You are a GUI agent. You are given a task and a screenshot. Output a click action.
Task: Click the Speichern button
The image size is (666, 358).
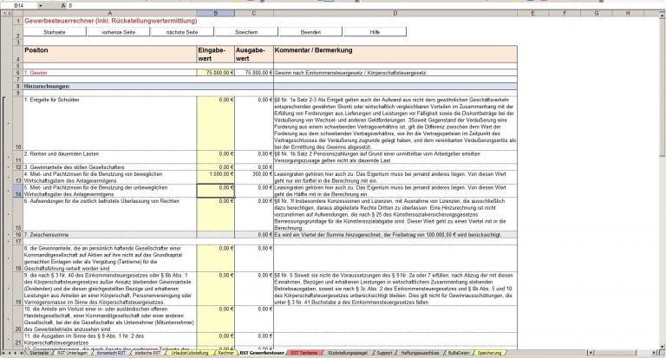pyautogui.click(x=246, y=32)
